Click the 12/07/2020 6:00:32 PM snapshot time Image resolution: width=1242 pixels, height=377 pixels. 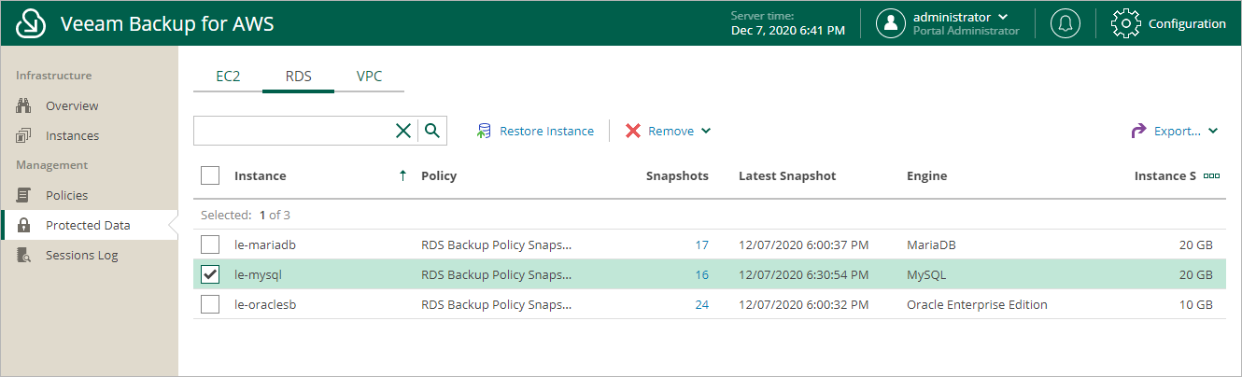(x=804, y=305)
